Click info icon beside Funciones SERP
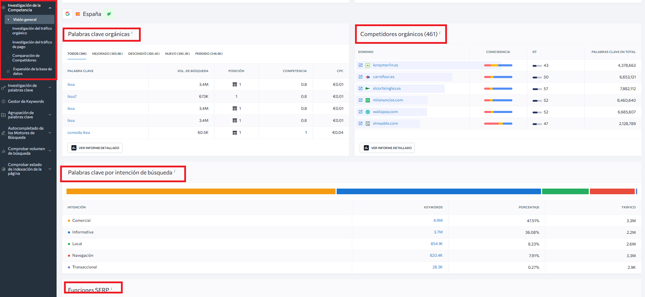This screenshot has height=297, width=645. click(111, 289)
